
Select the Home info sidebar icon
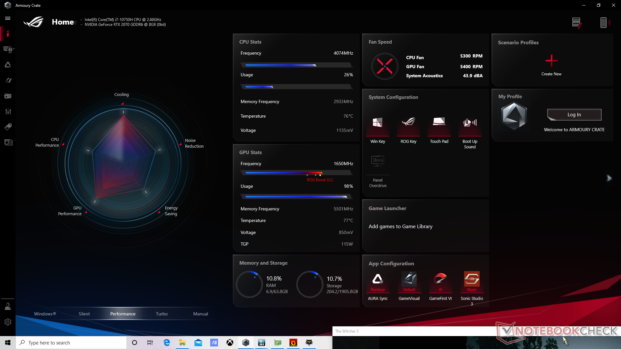pyautogui.click(x=8, y=34)
